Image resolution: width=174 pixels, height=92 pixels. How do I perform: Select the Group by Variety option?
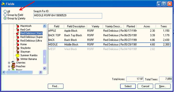(5, 18)
